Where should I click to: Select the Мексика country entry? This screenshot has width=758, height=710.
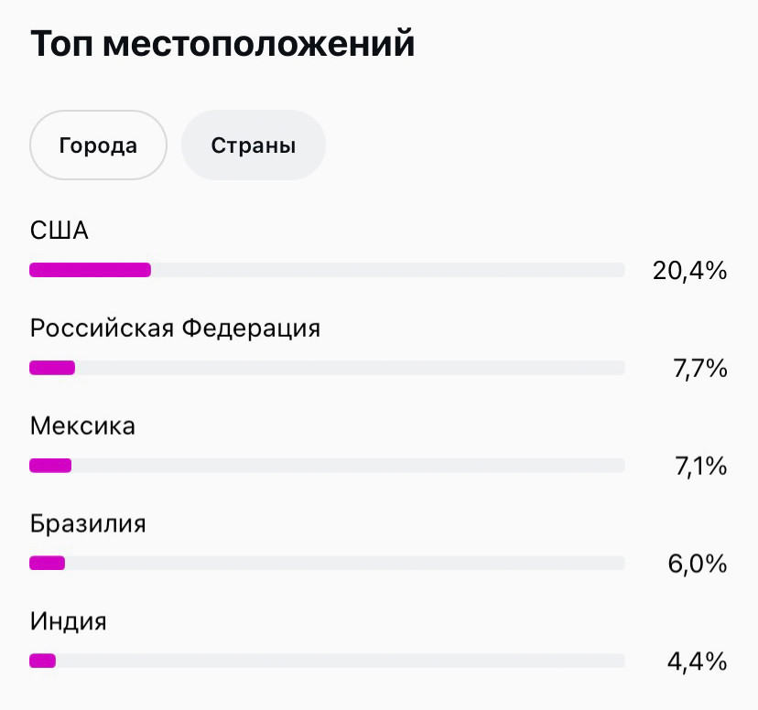tap(82, 425)
